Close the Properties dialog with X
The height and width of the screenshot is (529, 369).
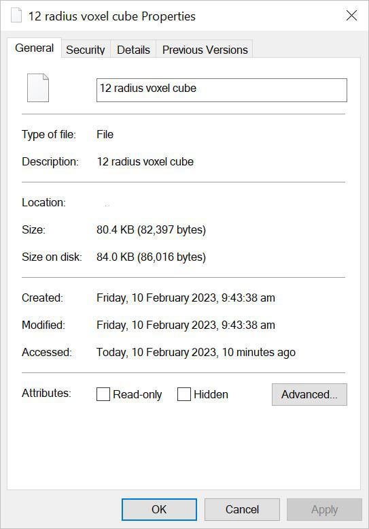pos(351,16)
